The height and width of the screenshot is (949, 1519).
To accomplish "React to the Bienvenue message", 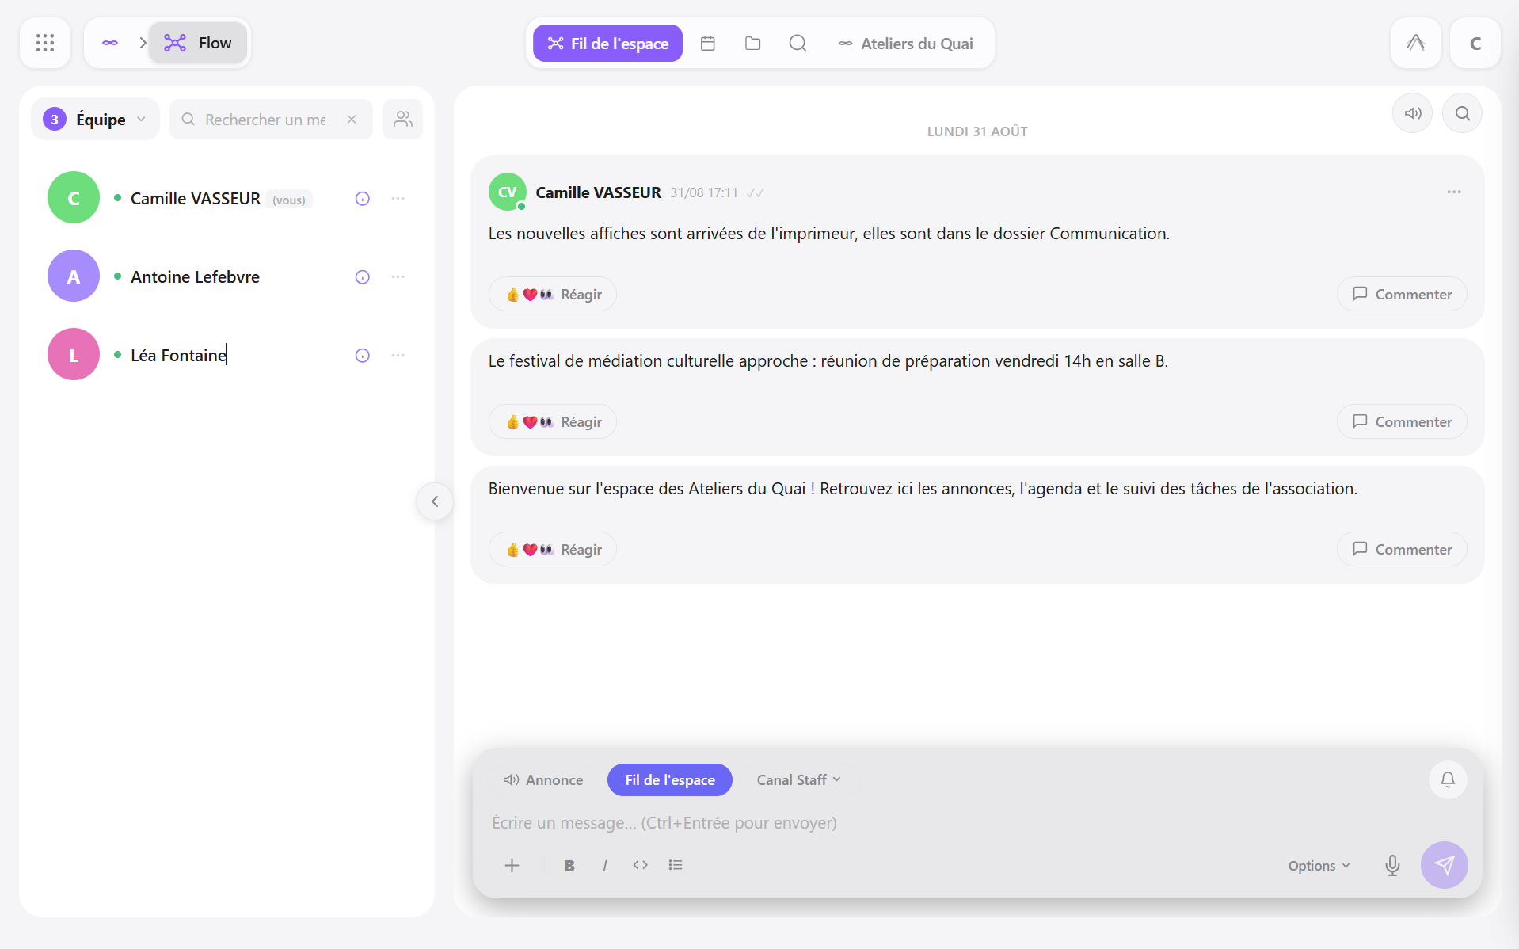I will point(553,549).
